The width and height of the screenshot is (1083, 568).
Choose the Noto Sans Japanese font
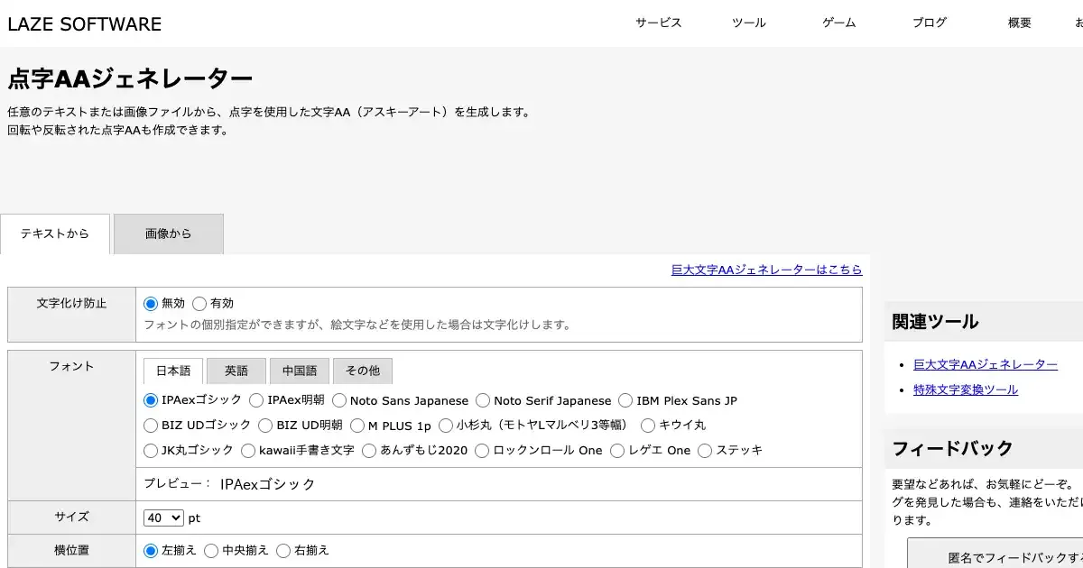[339, 400]
